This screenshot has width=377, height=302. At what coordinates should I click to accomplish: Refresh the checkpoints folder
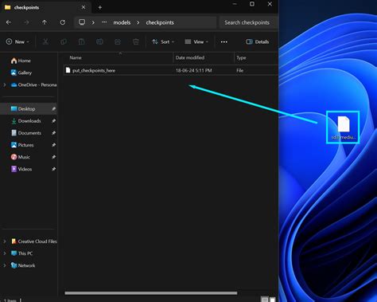tap(63, 22)
